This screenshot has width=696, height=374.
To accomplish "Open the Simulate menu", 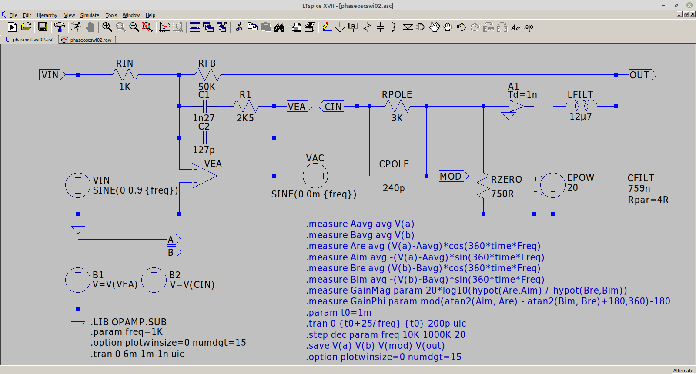I will pyautogui.click(x=90, y=15).
